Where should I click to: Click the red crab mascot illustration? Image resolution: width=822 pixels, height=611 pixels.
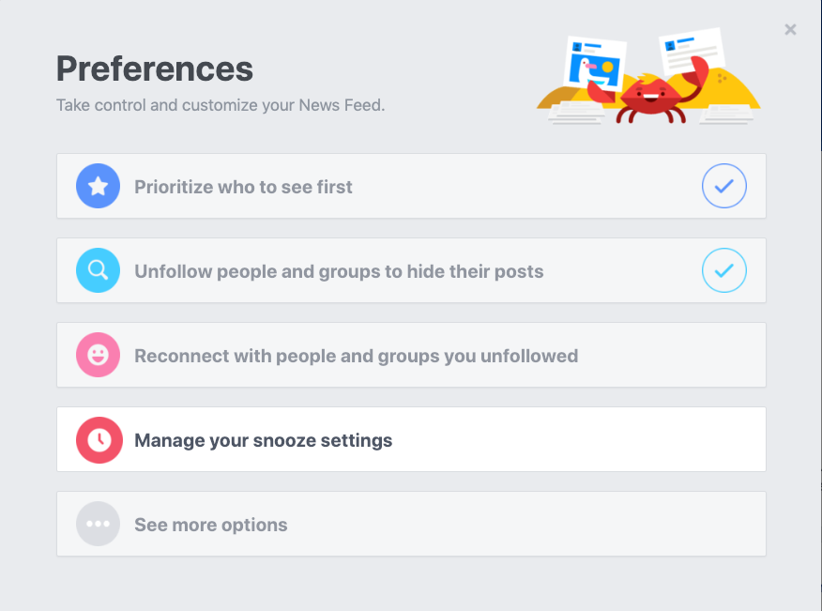pyautogui.click(x=650, y=97)
